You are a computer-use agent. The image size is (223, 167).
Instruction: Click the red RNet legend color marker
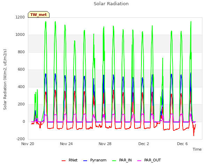pyautogui.click(x=63, y=161)
